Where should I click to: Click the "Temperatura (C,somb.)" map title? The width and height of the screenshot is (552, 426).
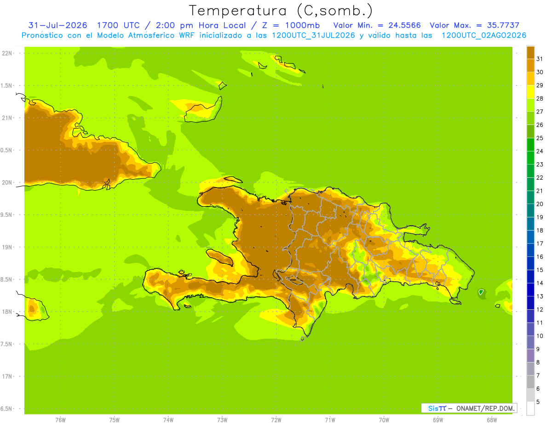pos(281,11)
